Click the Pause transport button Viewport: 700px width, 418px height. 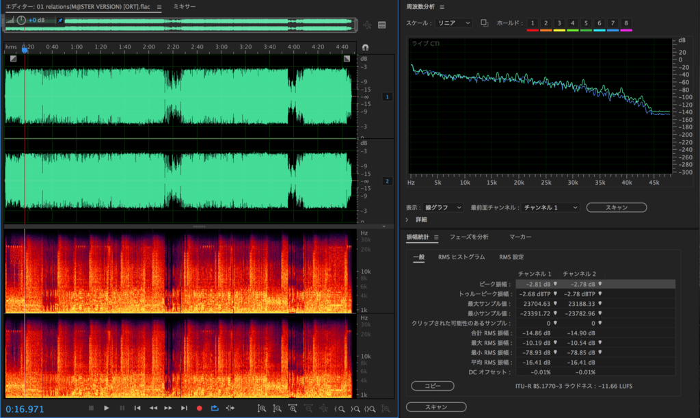[122, 408]
